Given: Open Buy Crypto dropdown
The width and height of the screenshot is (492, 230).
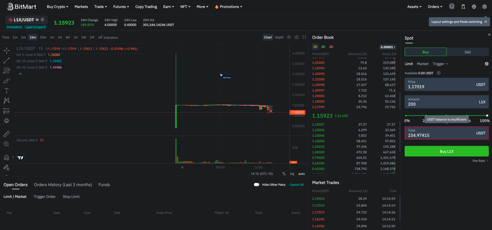Looking at the screenshot, I should coord(57,7).
